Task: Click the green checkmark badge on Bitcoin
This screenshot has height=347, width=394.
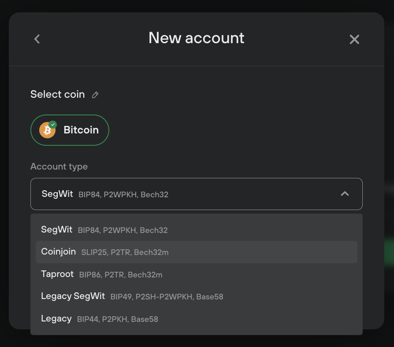Action: coord(53,125)
